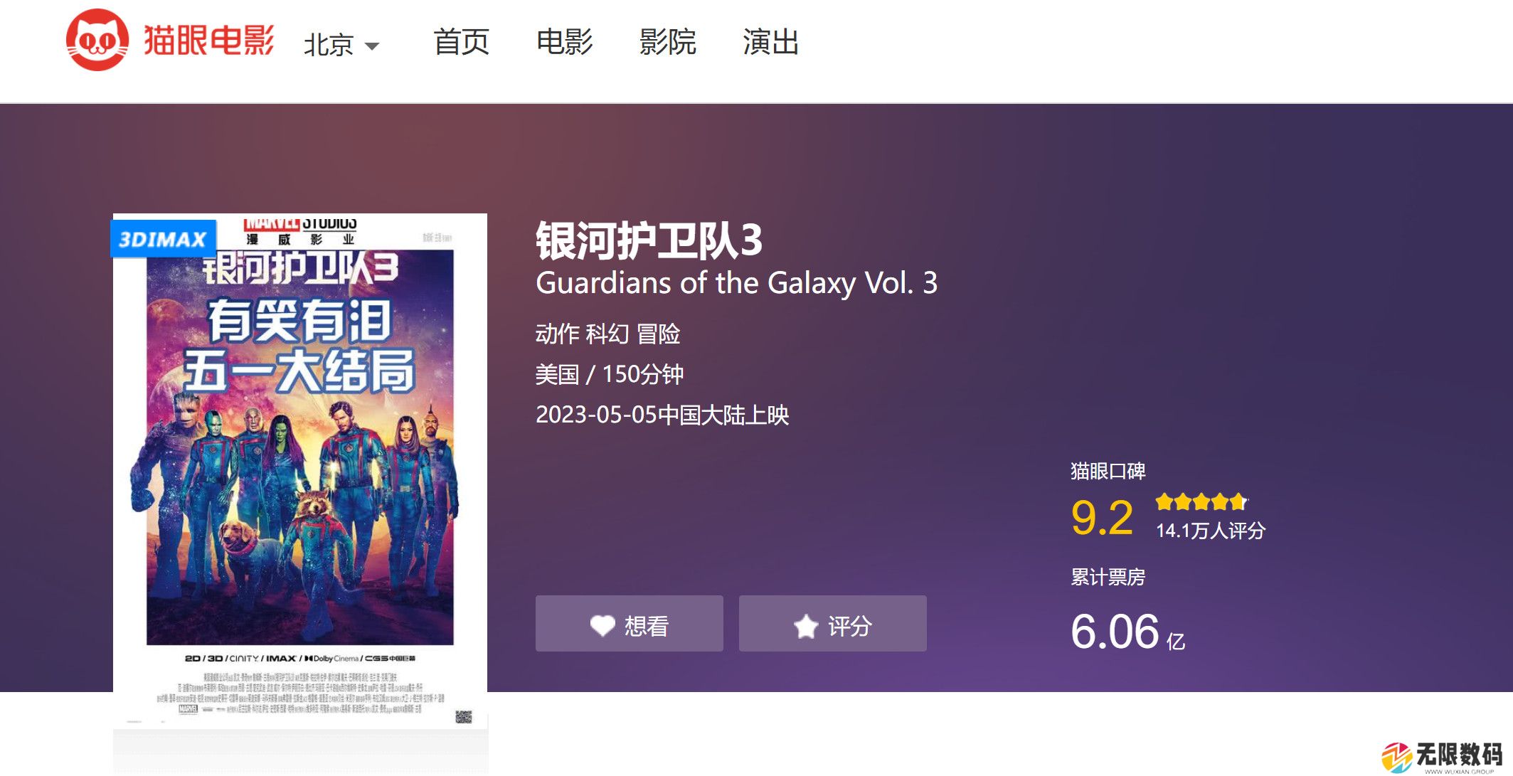Viewport: 1513px width, 776px height.
Task: Click the 14.1万人评分 rating count
Action: (1211, 531)
